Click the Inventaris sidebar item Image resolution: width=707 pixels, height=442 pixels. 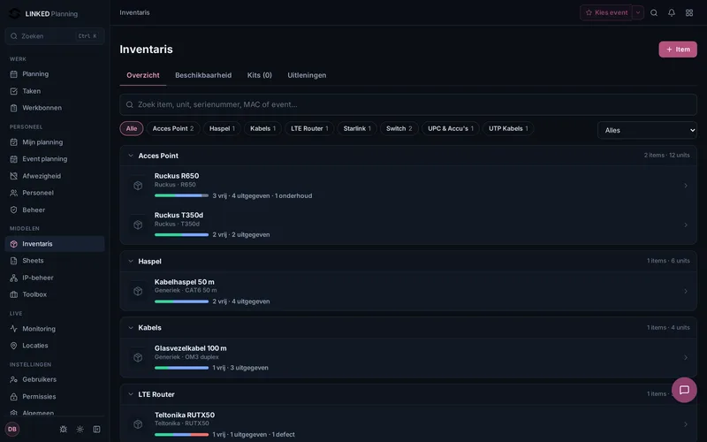[x=55, y=244]
